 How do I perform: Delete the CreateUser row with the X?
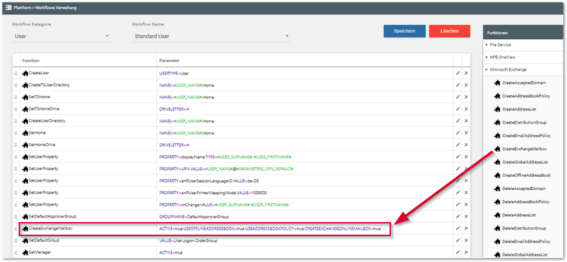[466, 73]
